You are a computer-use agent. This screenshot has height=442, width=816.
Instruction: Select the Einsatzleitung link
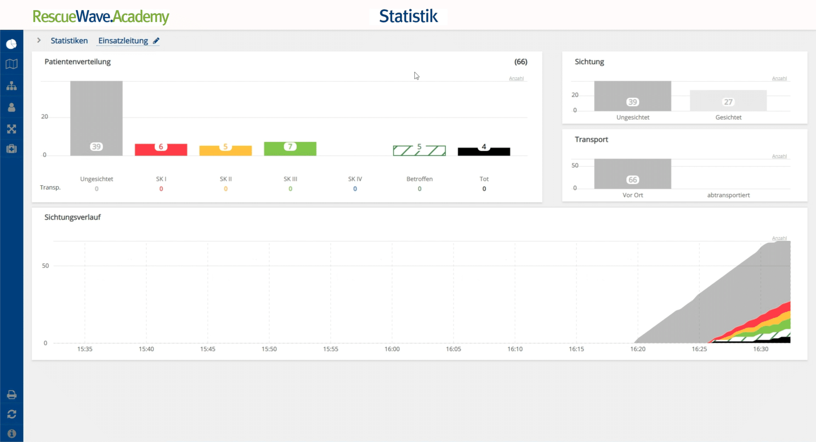click(123, 41)
